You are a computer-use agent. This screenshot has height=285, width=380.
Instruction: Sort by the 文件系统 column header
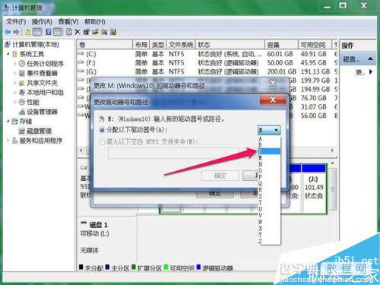(181, 45)
